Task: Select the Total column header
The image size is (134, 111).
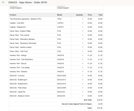Action: coord(100,15)
